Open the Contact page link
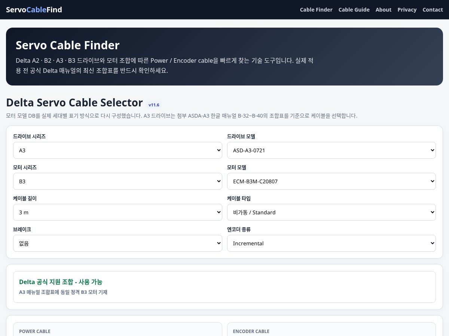Image resolution: width=449 pixels, height=336 pixels. [x=433, y=10]
